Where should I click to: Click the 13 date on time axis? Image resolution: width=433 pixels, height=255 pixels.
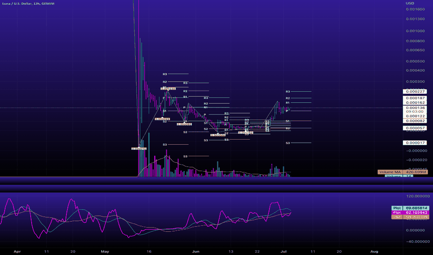coord(231,251)
